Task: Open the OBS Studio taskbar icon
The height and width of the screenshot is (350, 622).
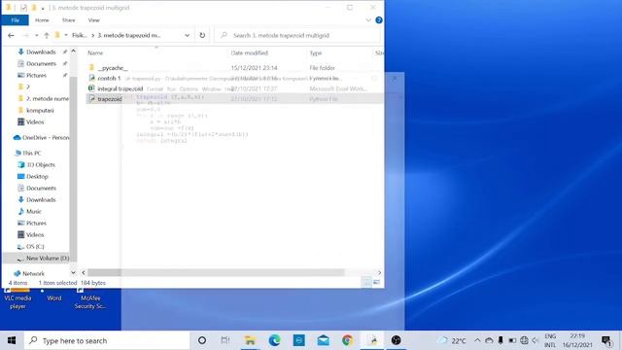Action: pyautogui.click(x=397, y=340)
